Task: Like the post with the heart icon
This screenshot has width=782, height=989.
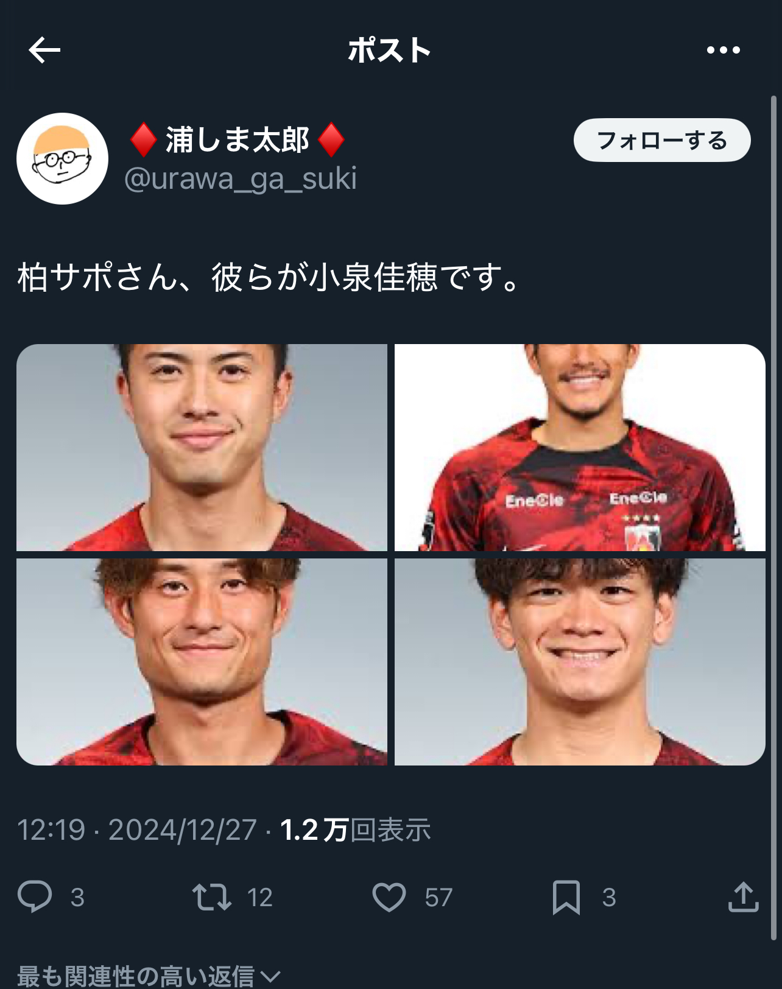Action: [x=389, y=897]
